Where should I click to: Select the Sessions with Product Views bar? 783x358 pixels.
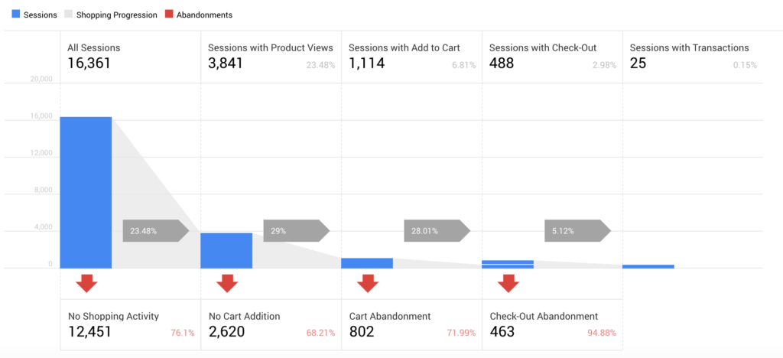coord(226,251)
